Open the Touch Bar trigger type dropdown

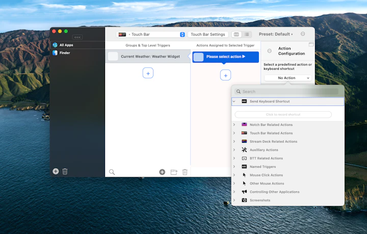[x=151, y=34]
